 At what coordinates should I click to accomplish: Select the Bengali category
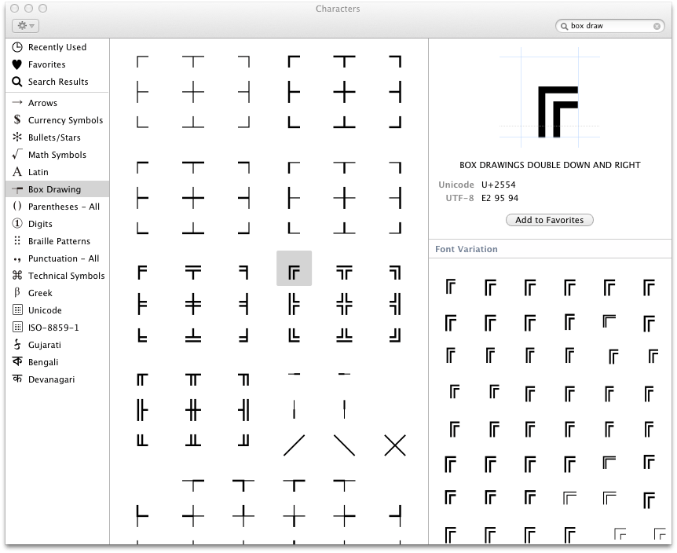57,362
